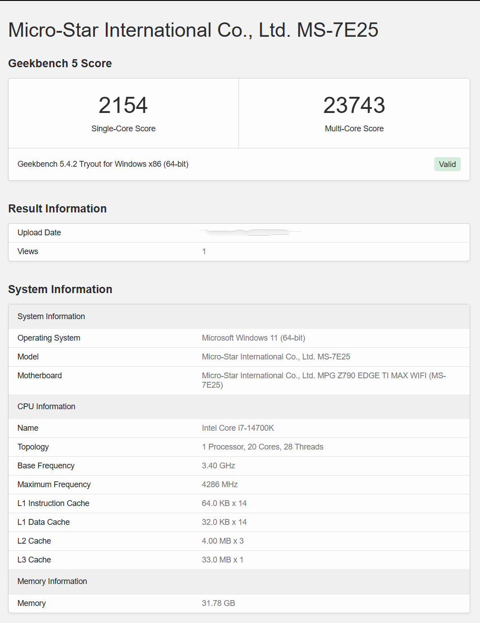Click the Geekbench 5.4.2 Tryout version text
The height and width of the screenshot is (623, 480).
click(x=103, y=164)
